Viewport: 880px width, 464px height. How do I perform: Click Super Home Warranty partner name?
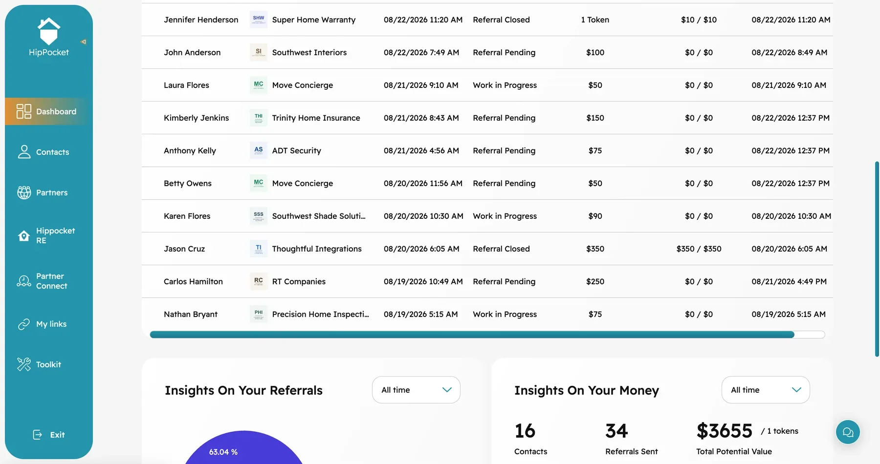tap(314, 20)
